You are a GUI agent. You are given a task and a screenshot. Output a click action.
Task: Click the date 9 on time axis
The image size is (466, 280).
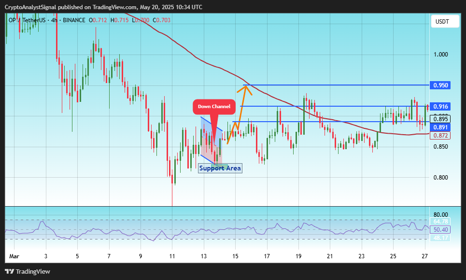(x=141, y=256)
